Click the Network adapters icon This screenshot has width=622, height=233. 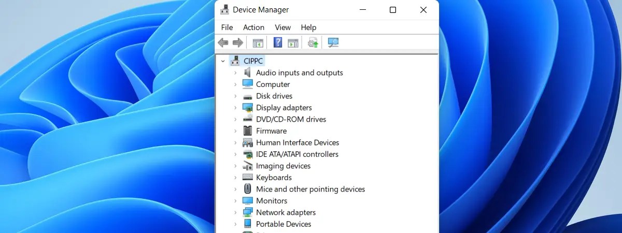pyautogui.click(x=247, y=212)
